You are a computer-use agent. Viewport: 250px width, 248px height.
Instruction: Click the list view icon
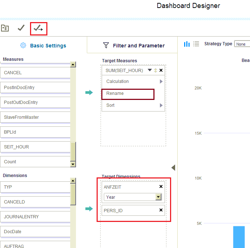[x=196, y=44]
